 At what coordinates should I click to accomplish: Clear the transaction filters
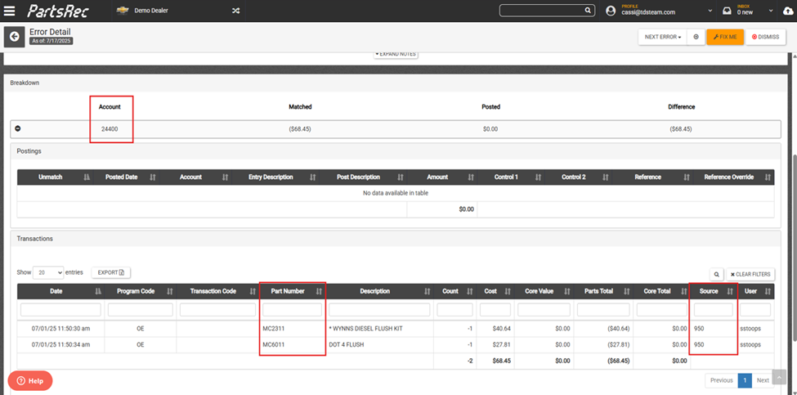(750, 275)
